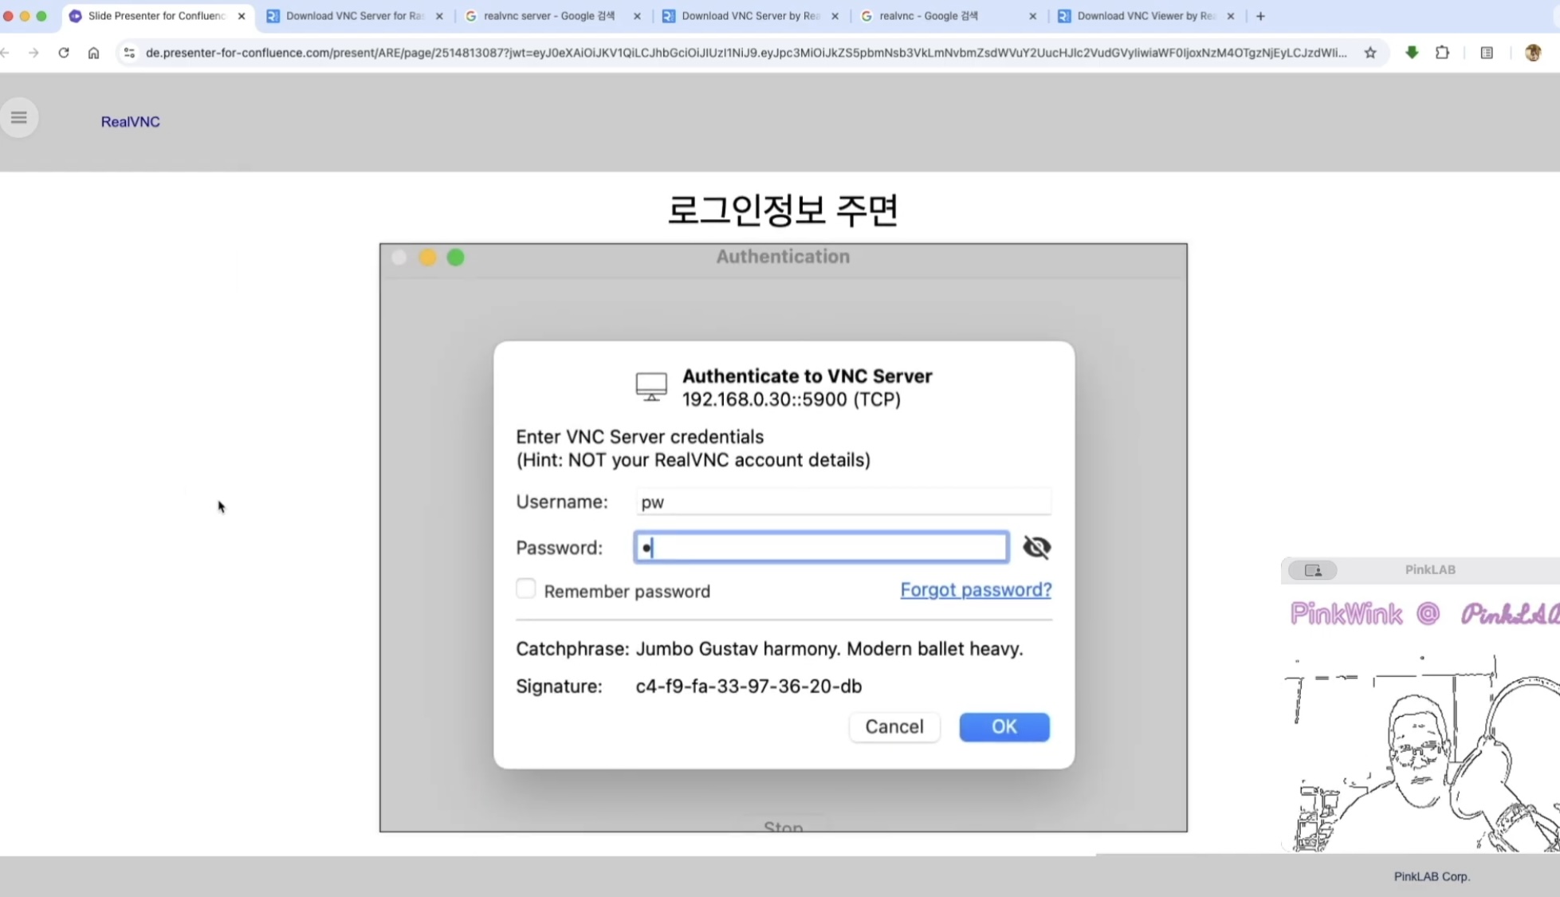Reload the page with the refresh icon
The image size is (1560, 897).
(x=64, y=53)
